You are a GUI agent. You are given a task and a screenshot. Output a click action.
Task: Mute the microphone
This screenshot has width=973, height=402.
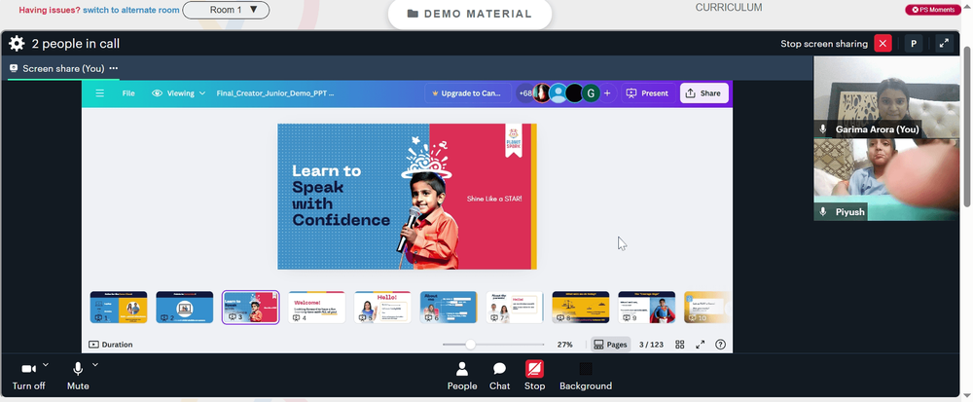tap(78, 377)
